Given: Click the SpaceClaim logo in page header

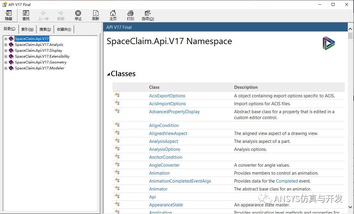Looking at the screenshot, I should tap(329, 43).
